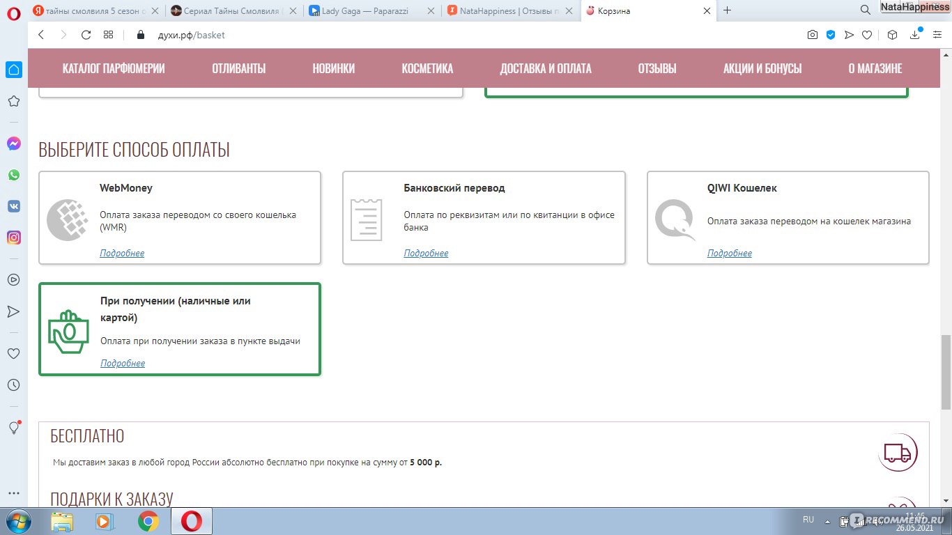Open the history clock in sidebar

(14, 385)
